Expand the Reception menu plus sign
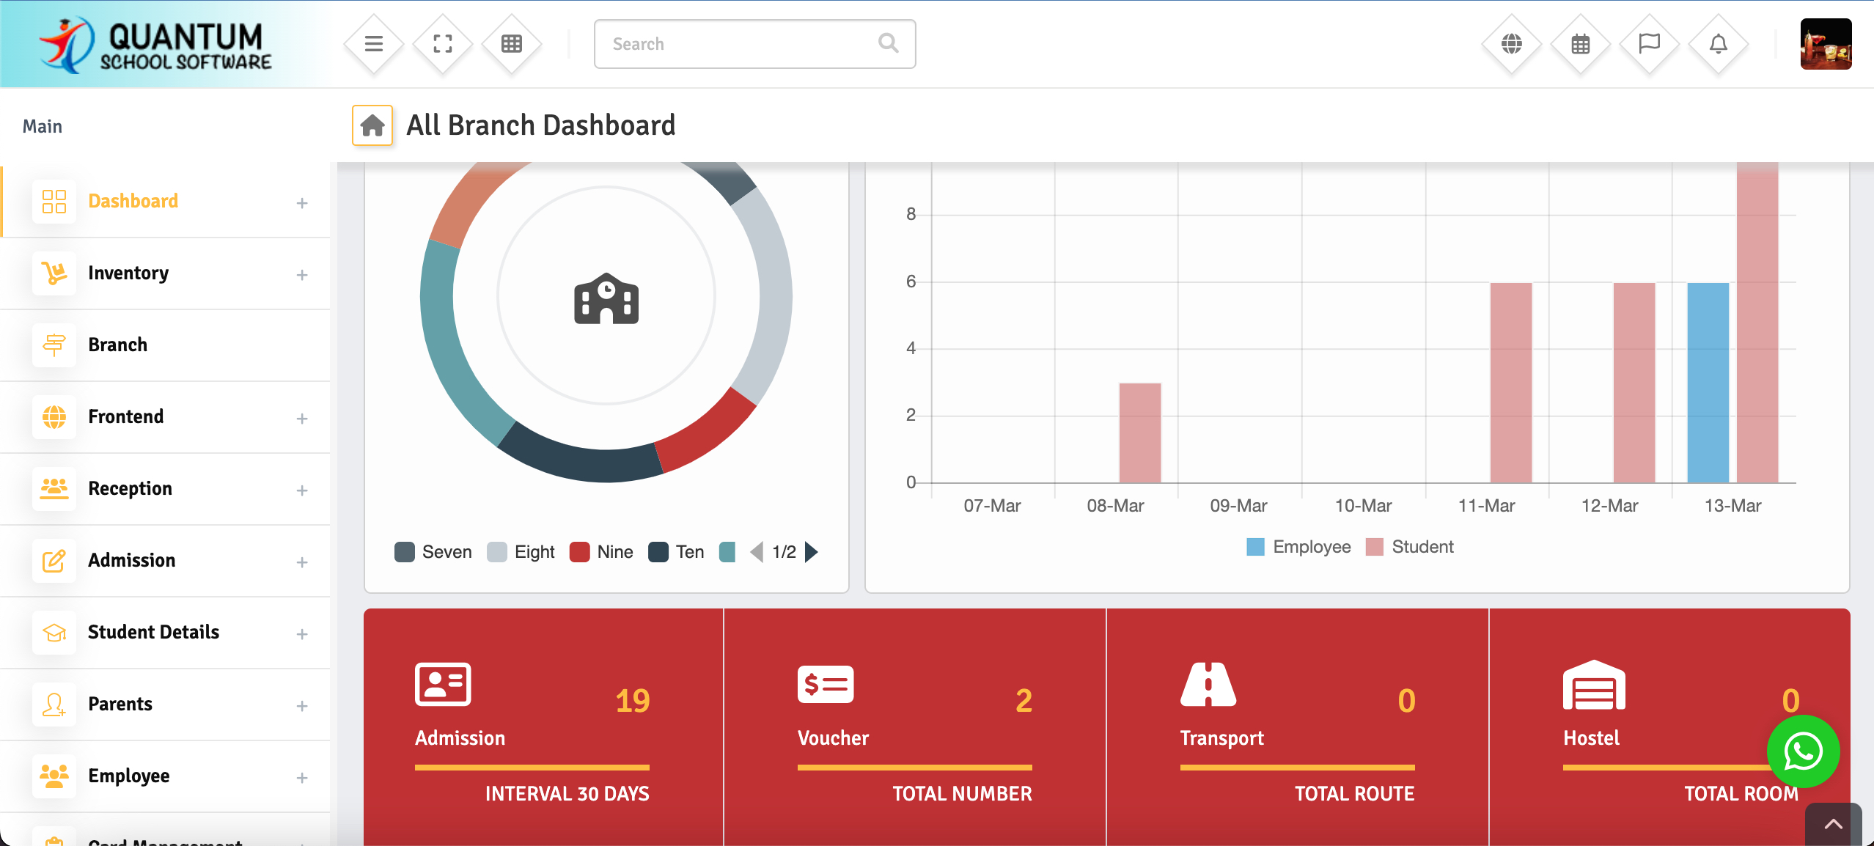Viewport: 1874px width, 846px height. 301,490
